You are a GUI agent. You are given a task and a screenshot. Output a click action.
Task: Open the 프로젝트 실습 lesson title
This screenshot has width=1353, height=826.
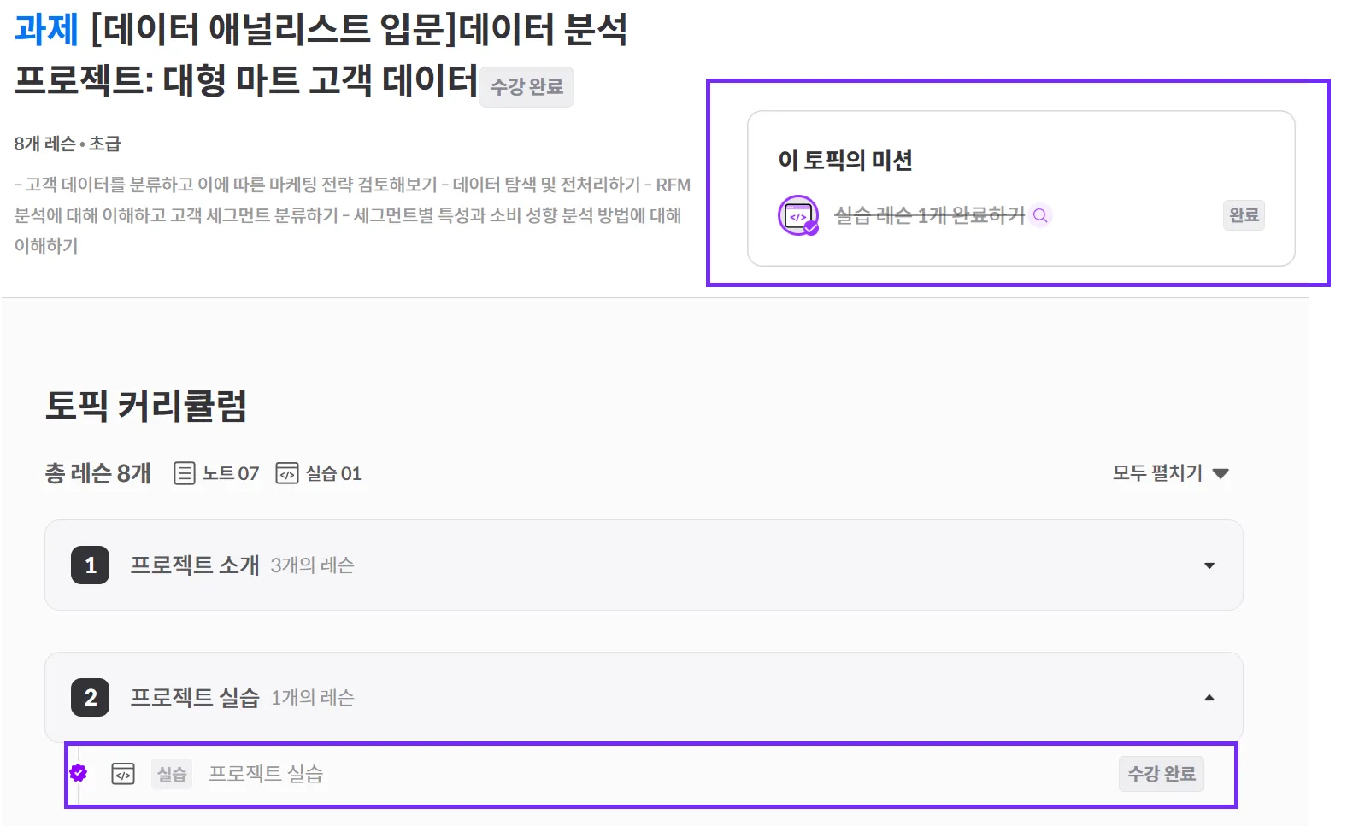pyautogui.click(x=266, y=774)
